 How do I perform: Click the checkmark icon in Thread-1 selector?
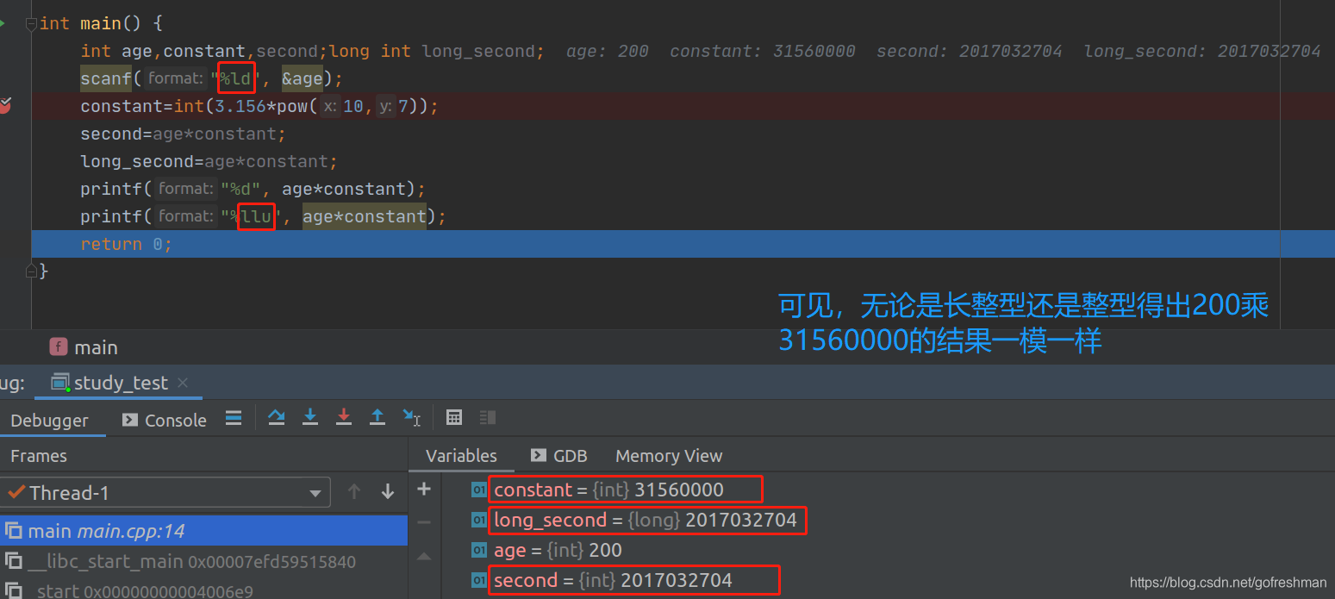coord(15,492)
